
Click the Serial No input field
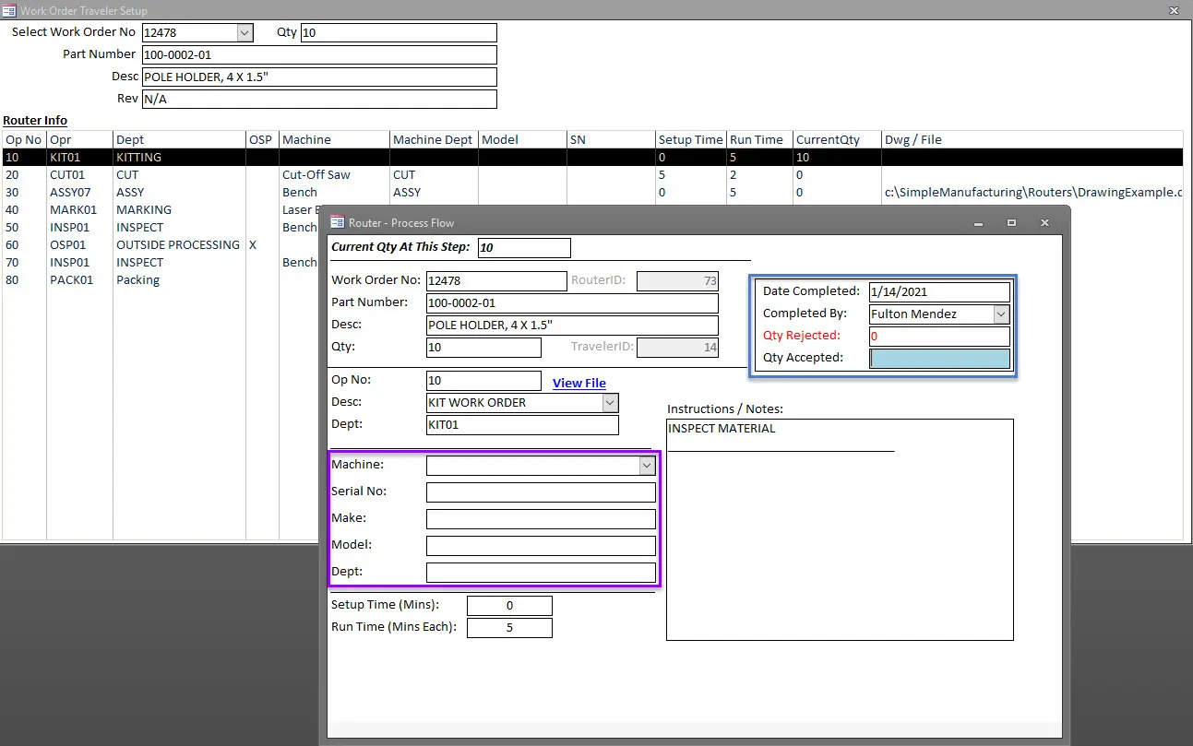click(x=541, y=492)
